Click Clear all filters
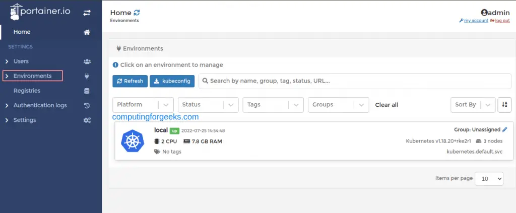Screen dimensions: 516x213 tap(386, 105)
